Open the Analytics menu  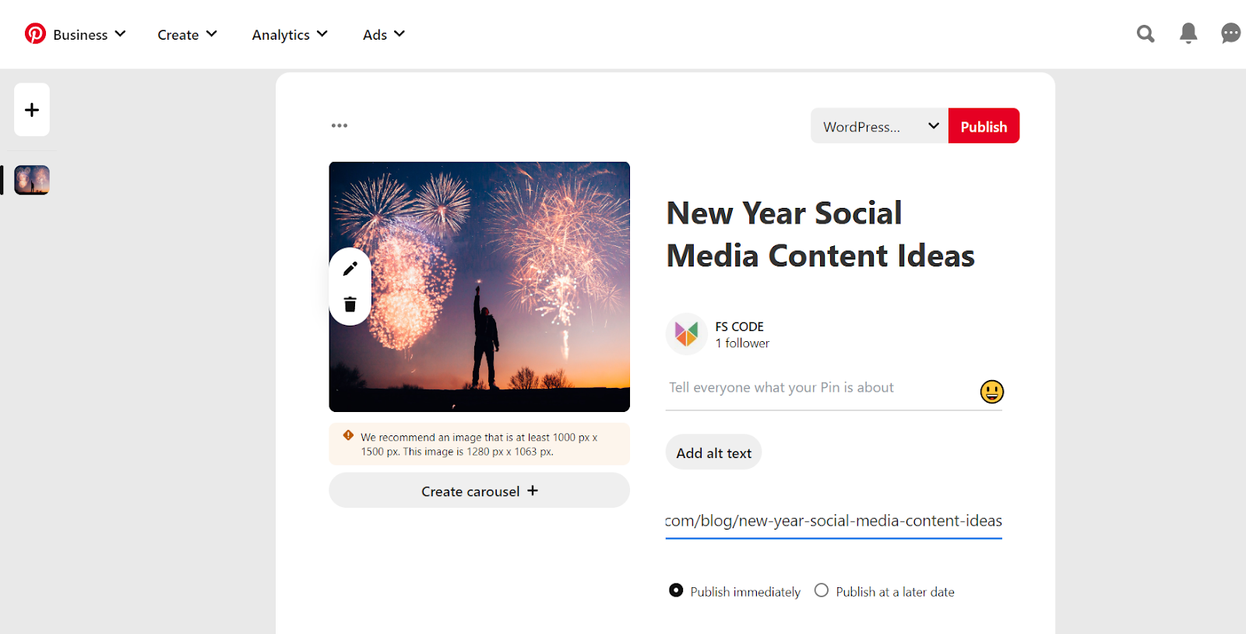click(290, 34)
